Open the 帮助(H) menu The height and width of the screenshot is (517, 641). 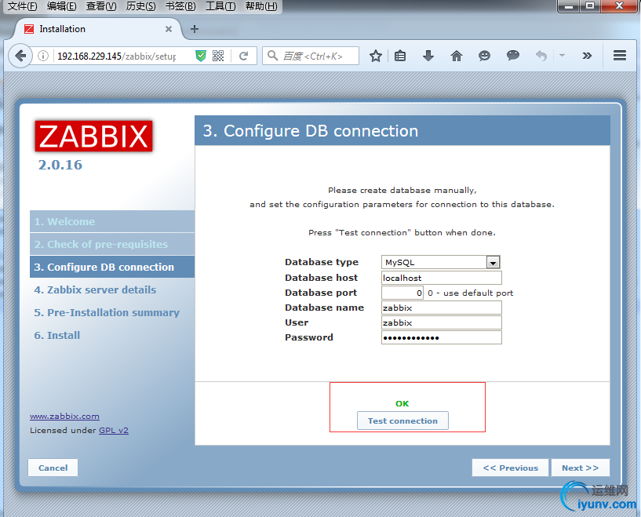(x=261, y=6)
